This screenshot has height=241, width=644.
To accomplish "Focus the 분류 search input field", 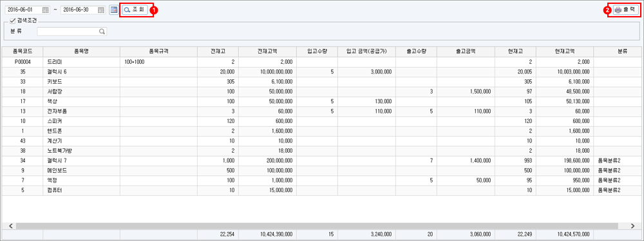I will point(72,32).
